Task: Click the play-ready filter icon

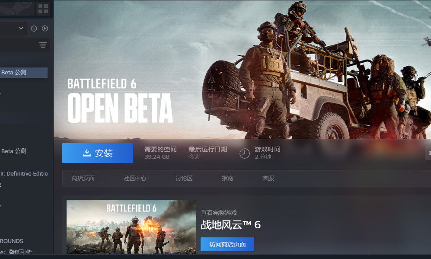Action: (45, 28)
